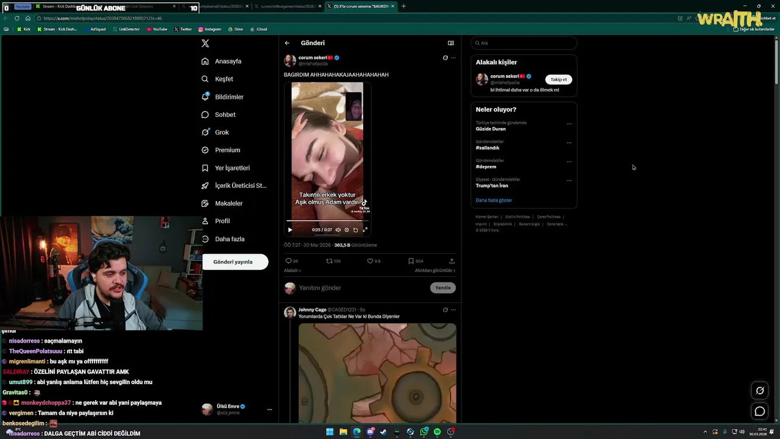Open Grok from the sidebar
The image size is (780, 439).
click(x=215, y=132)
